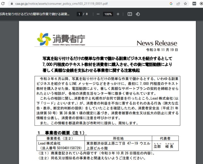The width and height of the screenshot is (203, 164).
Task: Open the M extension icon
Action: coord(194,4)
